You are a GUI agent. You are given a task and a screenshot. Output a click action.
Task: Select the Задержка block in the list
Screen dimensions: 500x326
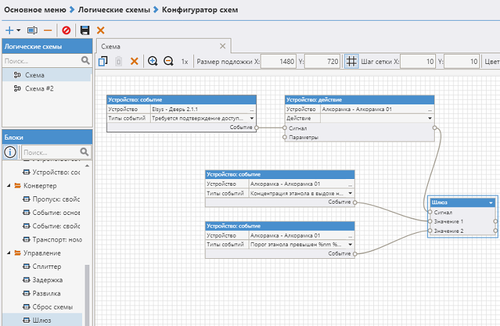[x=47, y=280]
